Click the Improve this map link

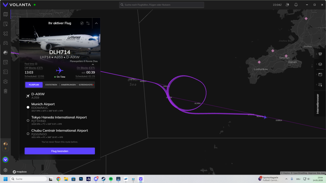[317, 173]
